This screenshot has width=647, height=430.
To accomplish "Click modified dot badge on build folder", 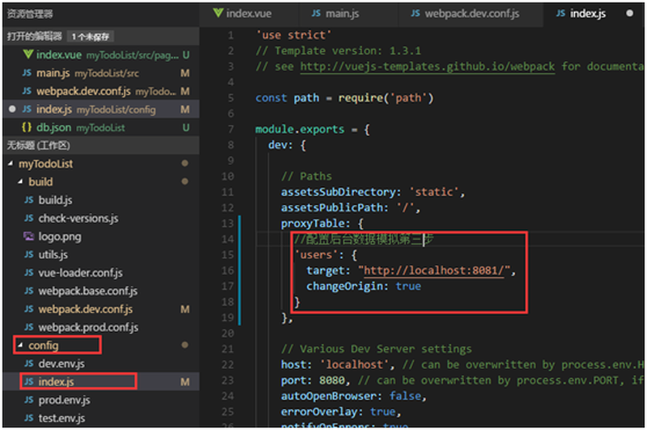I will click(x=185, y=181).
